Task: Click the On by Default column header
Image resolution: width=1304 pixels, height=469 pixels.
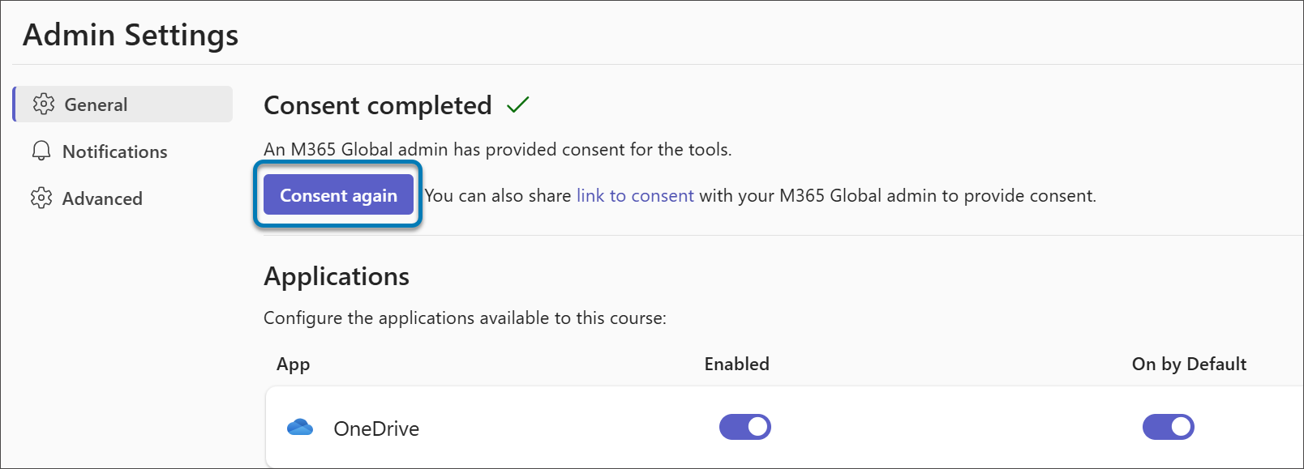Action: click(1190, 364)
